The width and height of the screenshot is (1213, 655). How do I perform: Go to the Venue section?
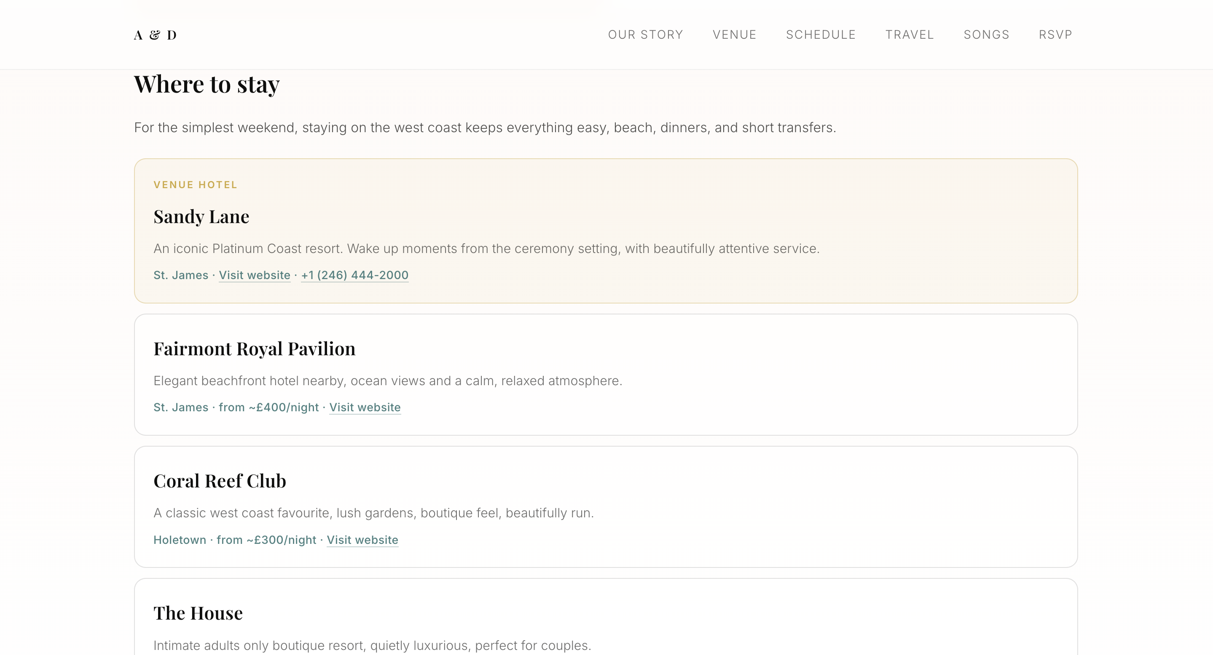[x=734, y=35]
